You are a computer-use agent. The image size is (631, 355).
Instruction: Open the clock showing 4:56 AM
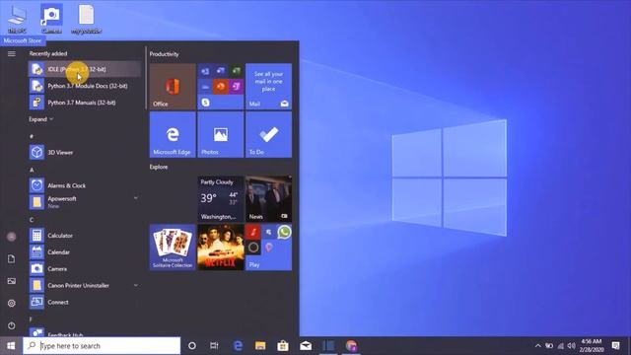[x=592, y=345]
